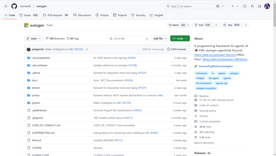Open the Security tab
Viewport: 276px width, 156px height.
pyautogui.click(x=138, y=15)
